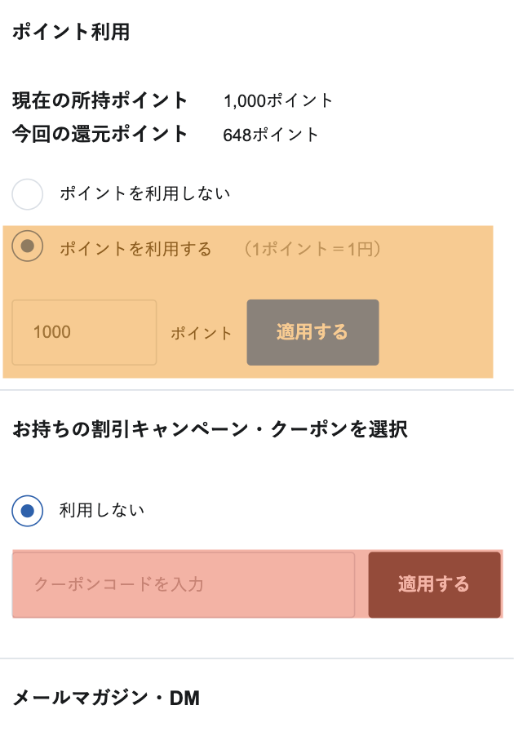Viewport: 514px width, 754px height.
Task: Click the ポイントを利用しない label text
Action: pyautogui.click(x=144, y=193)
